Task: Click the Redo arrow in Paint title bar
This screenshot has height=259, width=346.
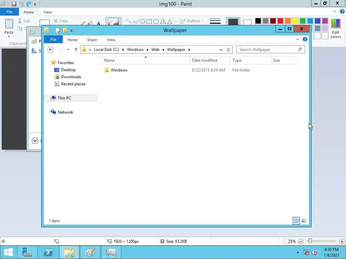Action: (x=28, y=4)
